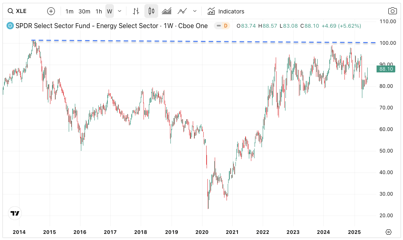This screenshot has width=403, height=240.
Task: Click the 2021 time axis label
Action: pyautogui.click(x=232, y=232)
